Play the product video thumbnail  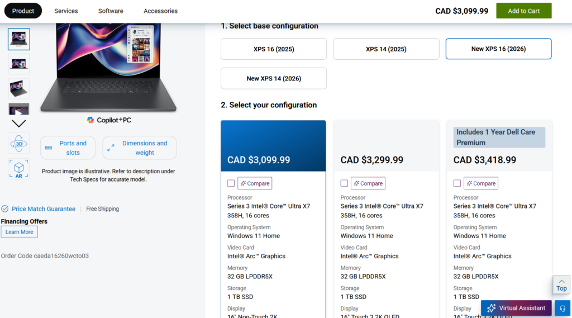tap(19, 110)
